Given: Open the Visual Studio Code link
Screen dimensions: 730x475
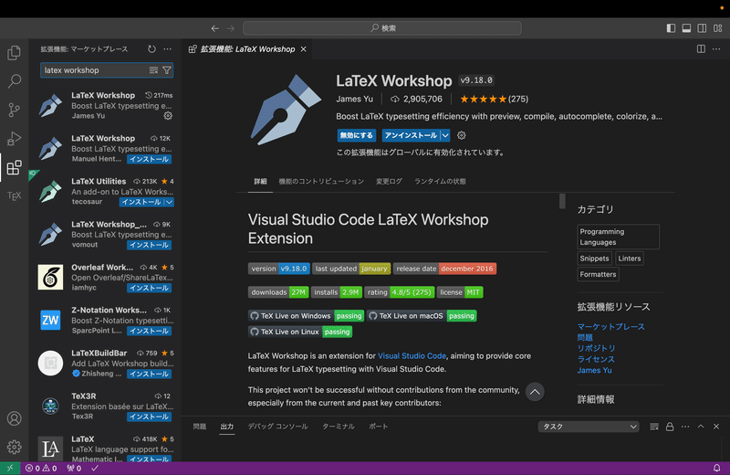Looking at the screenshot, I should click(412, 355).
